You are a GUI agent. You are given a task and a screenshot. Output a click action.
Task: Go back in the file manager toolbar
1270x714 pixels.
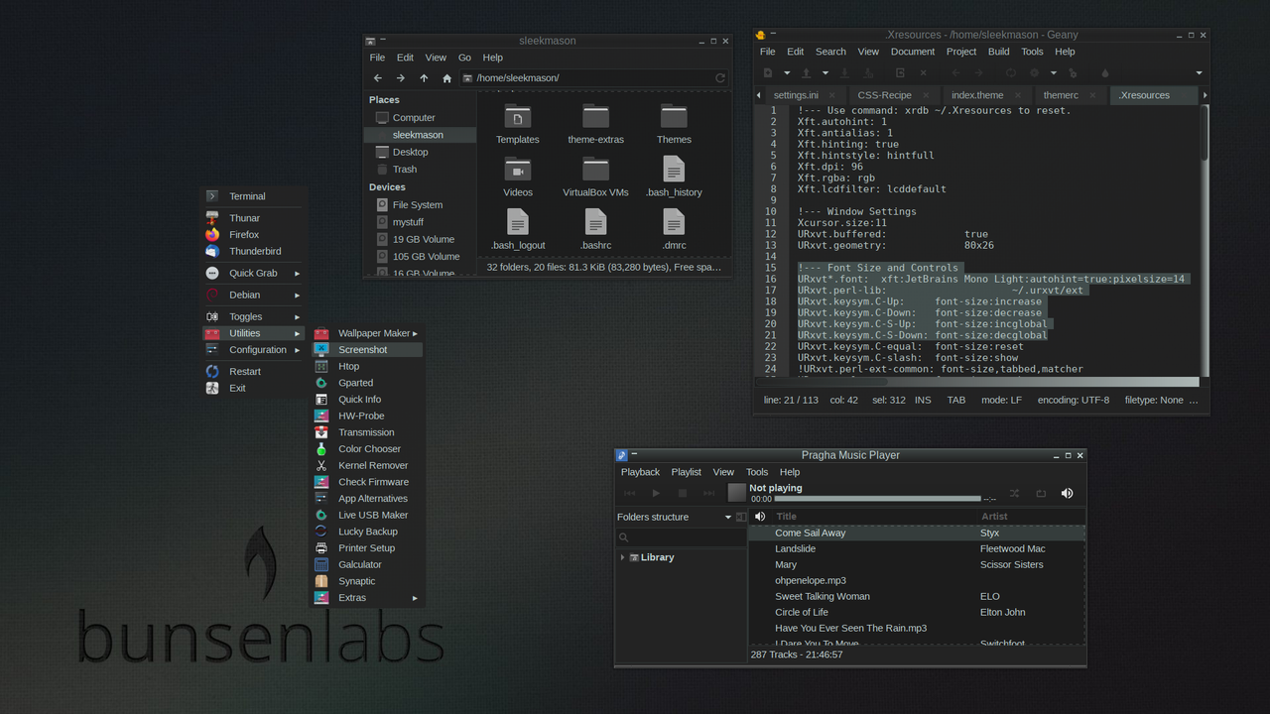pyautogui.click(x=378, y=78)
